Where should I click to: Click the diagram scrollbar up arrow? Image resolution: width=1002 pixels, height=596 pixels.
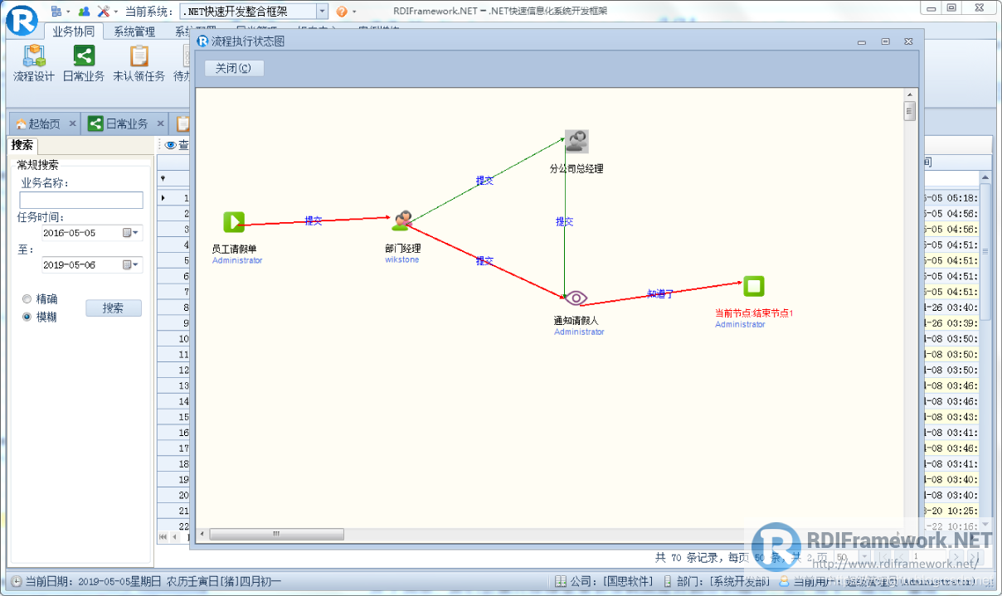(x=910, y=94)
